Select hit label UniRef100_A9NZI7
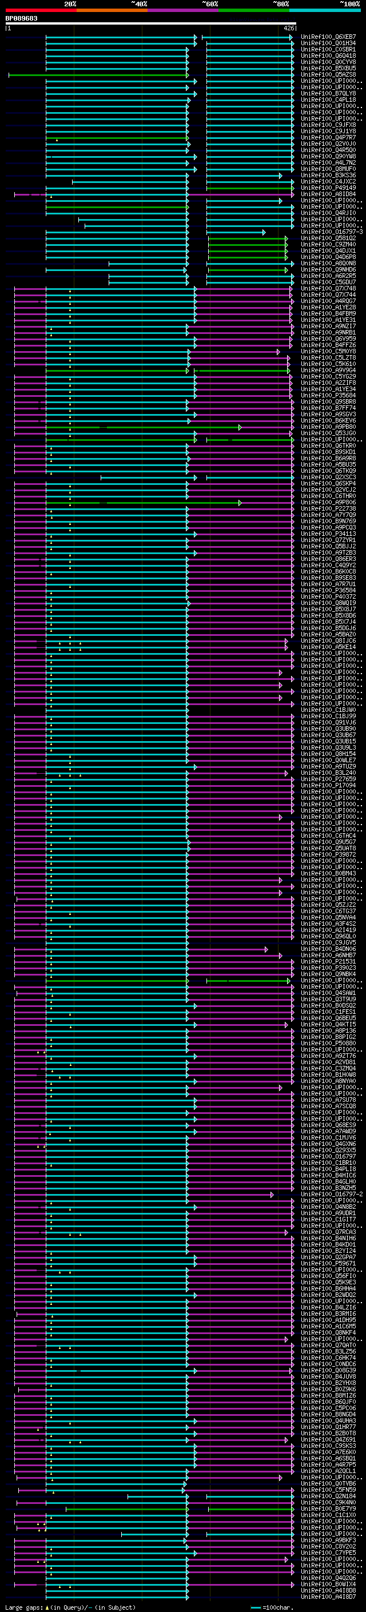 [328, 327]
